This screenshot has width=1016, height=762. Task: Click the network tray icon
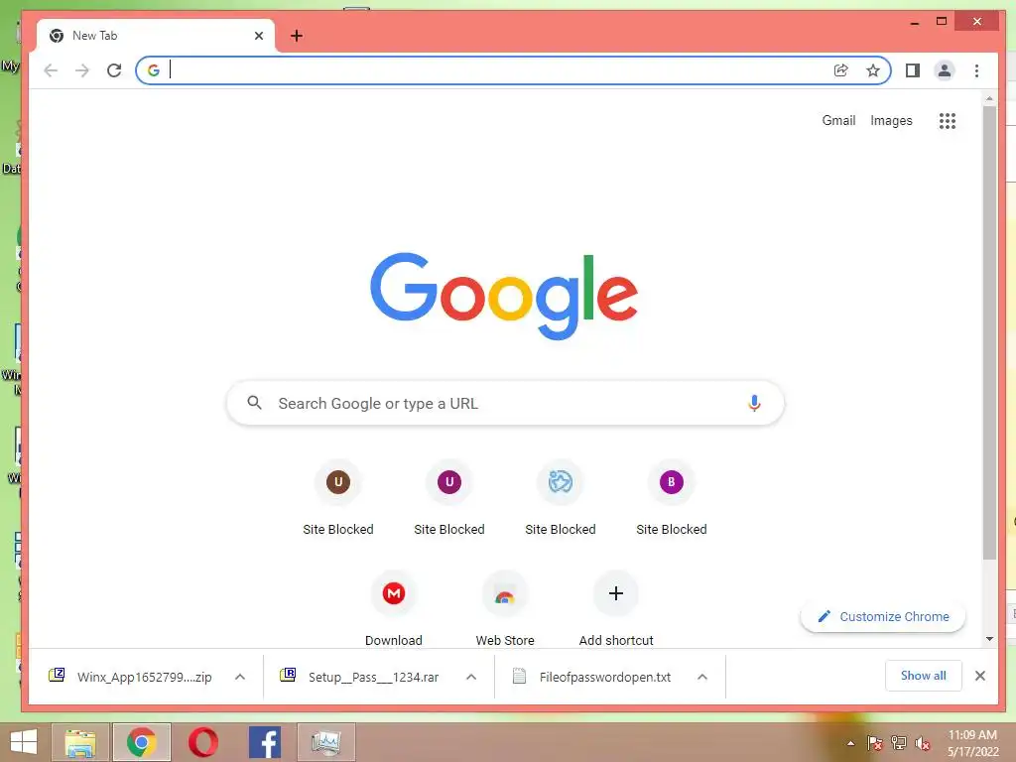899,743
